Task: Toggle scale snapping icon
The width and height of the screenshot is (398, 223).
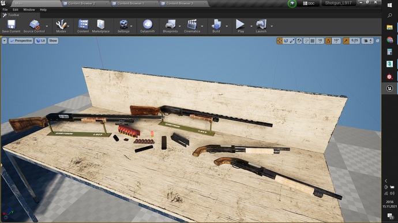Action: click(346, 41)
